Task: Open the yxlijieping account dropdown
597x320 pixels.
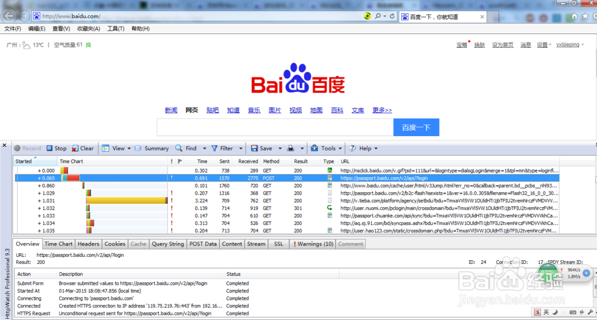Action: point(570,45)
